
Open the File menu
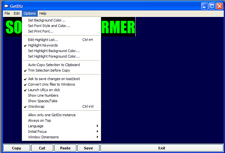(x=7, y=13)
